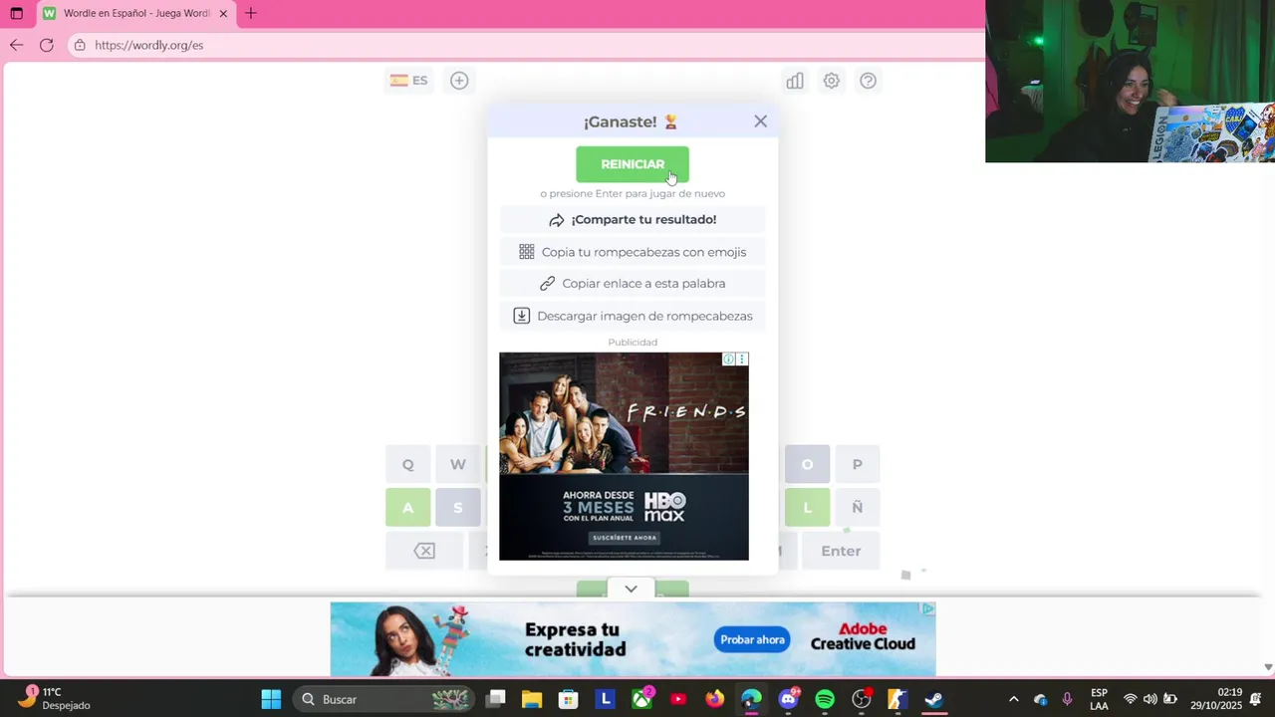
Task: Open the statistics bar chart icon
Action: coord(795,81)
